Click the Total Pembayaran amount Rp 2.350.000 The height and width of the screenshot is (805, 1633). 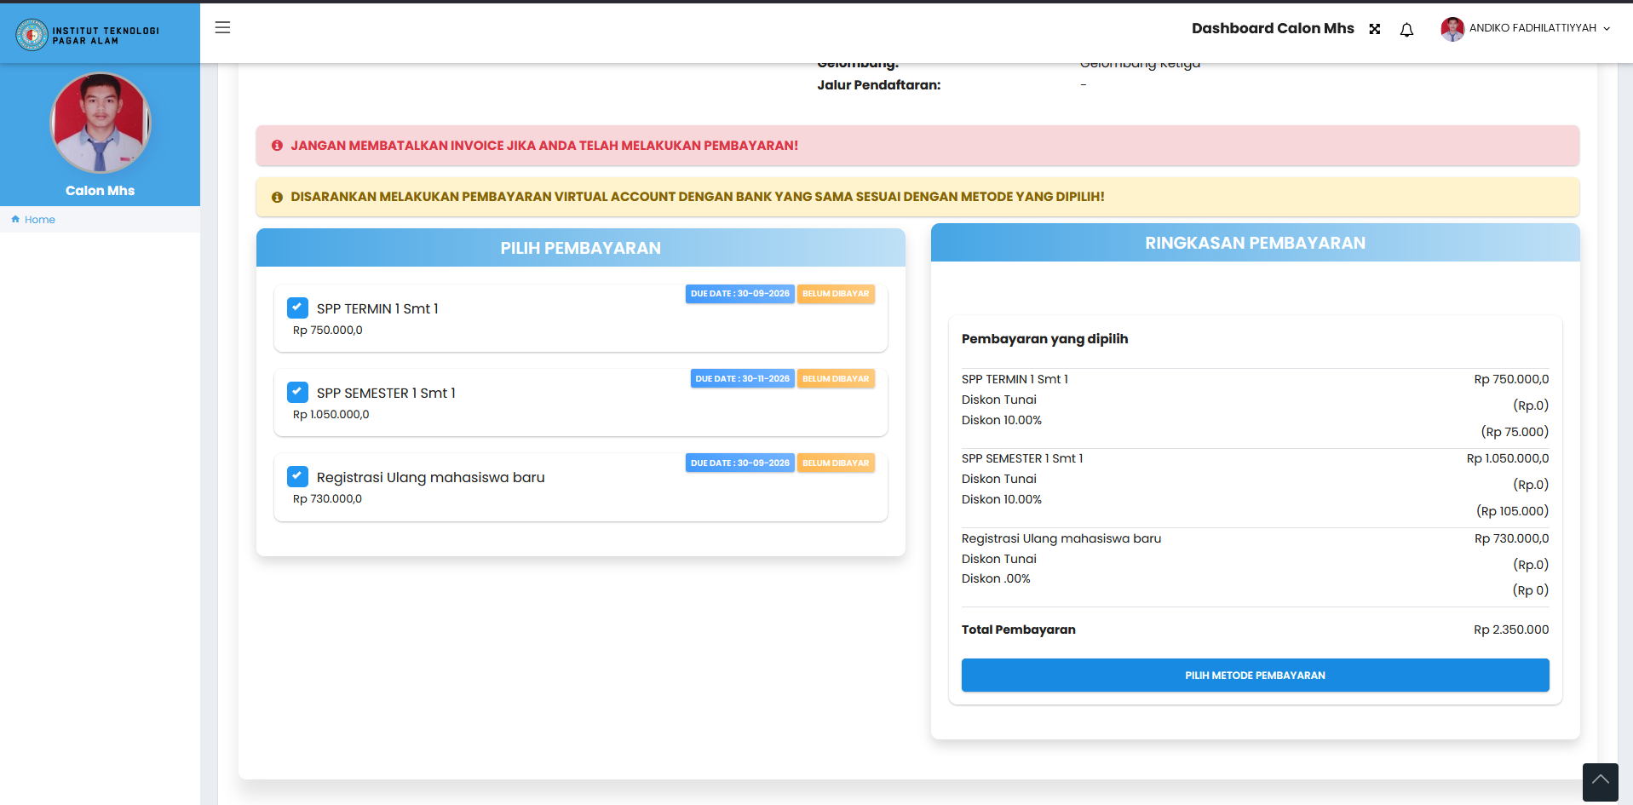1511,630
